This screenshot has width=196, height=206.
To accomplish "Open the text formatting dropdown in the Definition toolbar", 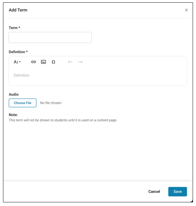I will 17,62.
